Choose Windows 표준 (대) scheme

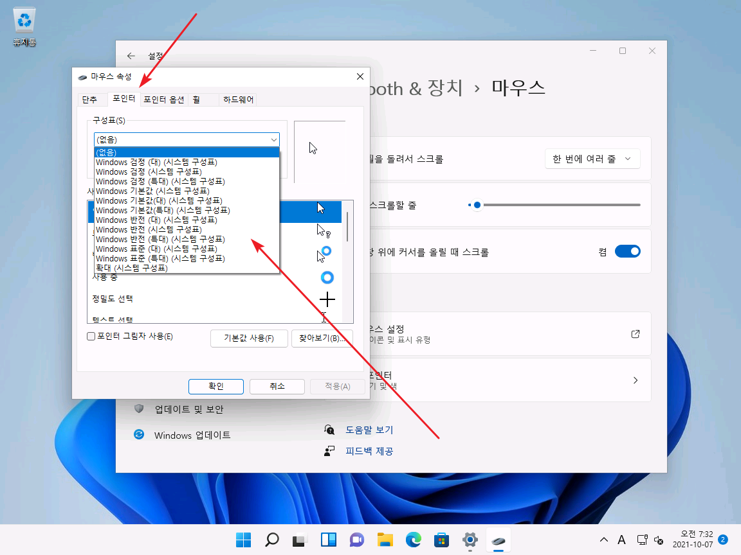187,249
